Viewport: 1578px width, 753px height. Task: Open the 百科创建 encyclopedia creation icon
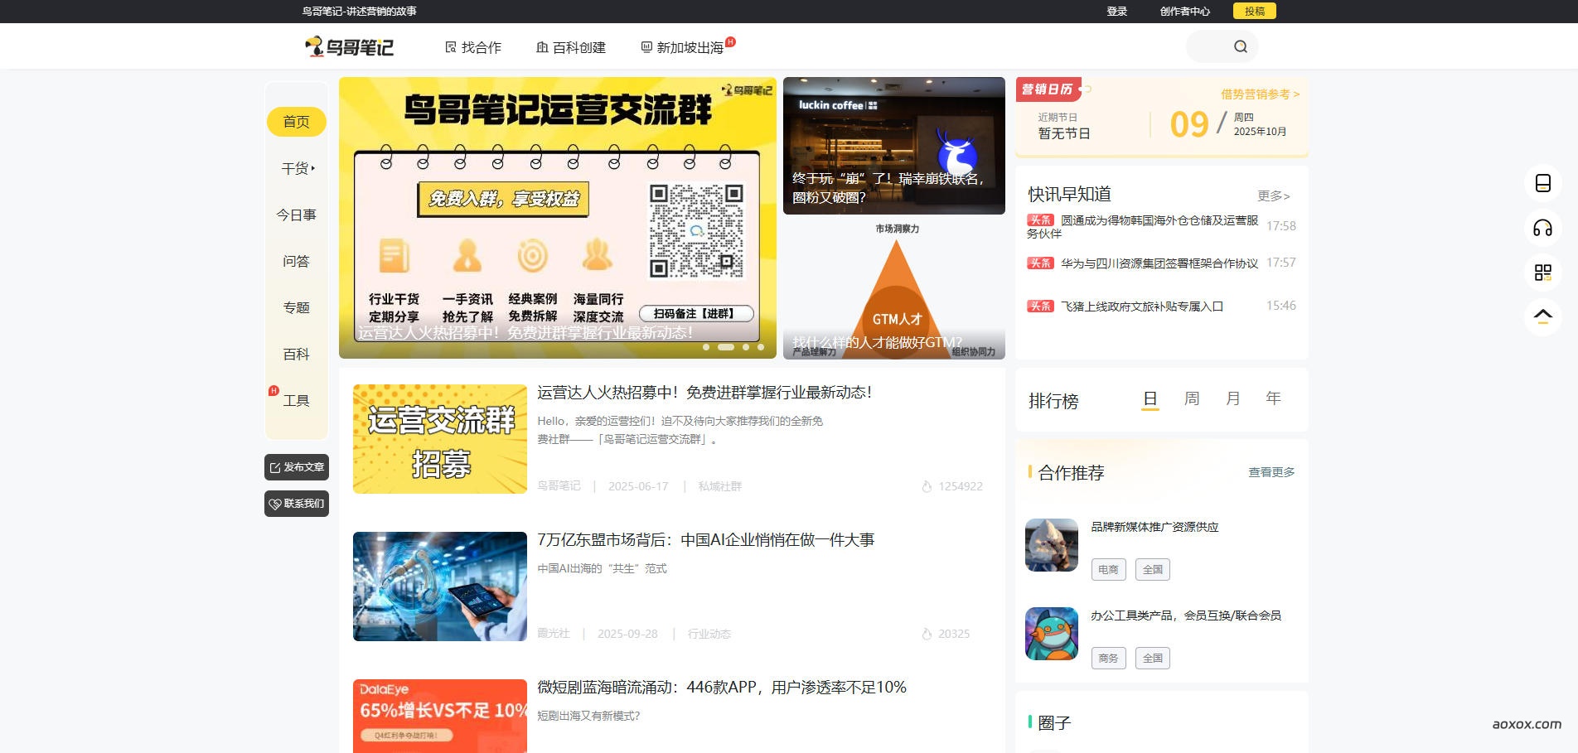click(x=543, y=48)
